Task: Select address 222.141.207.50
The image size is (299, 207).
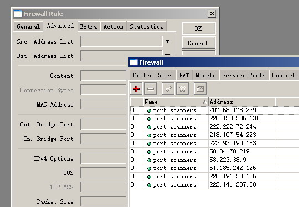Action: tap(233, 184)
